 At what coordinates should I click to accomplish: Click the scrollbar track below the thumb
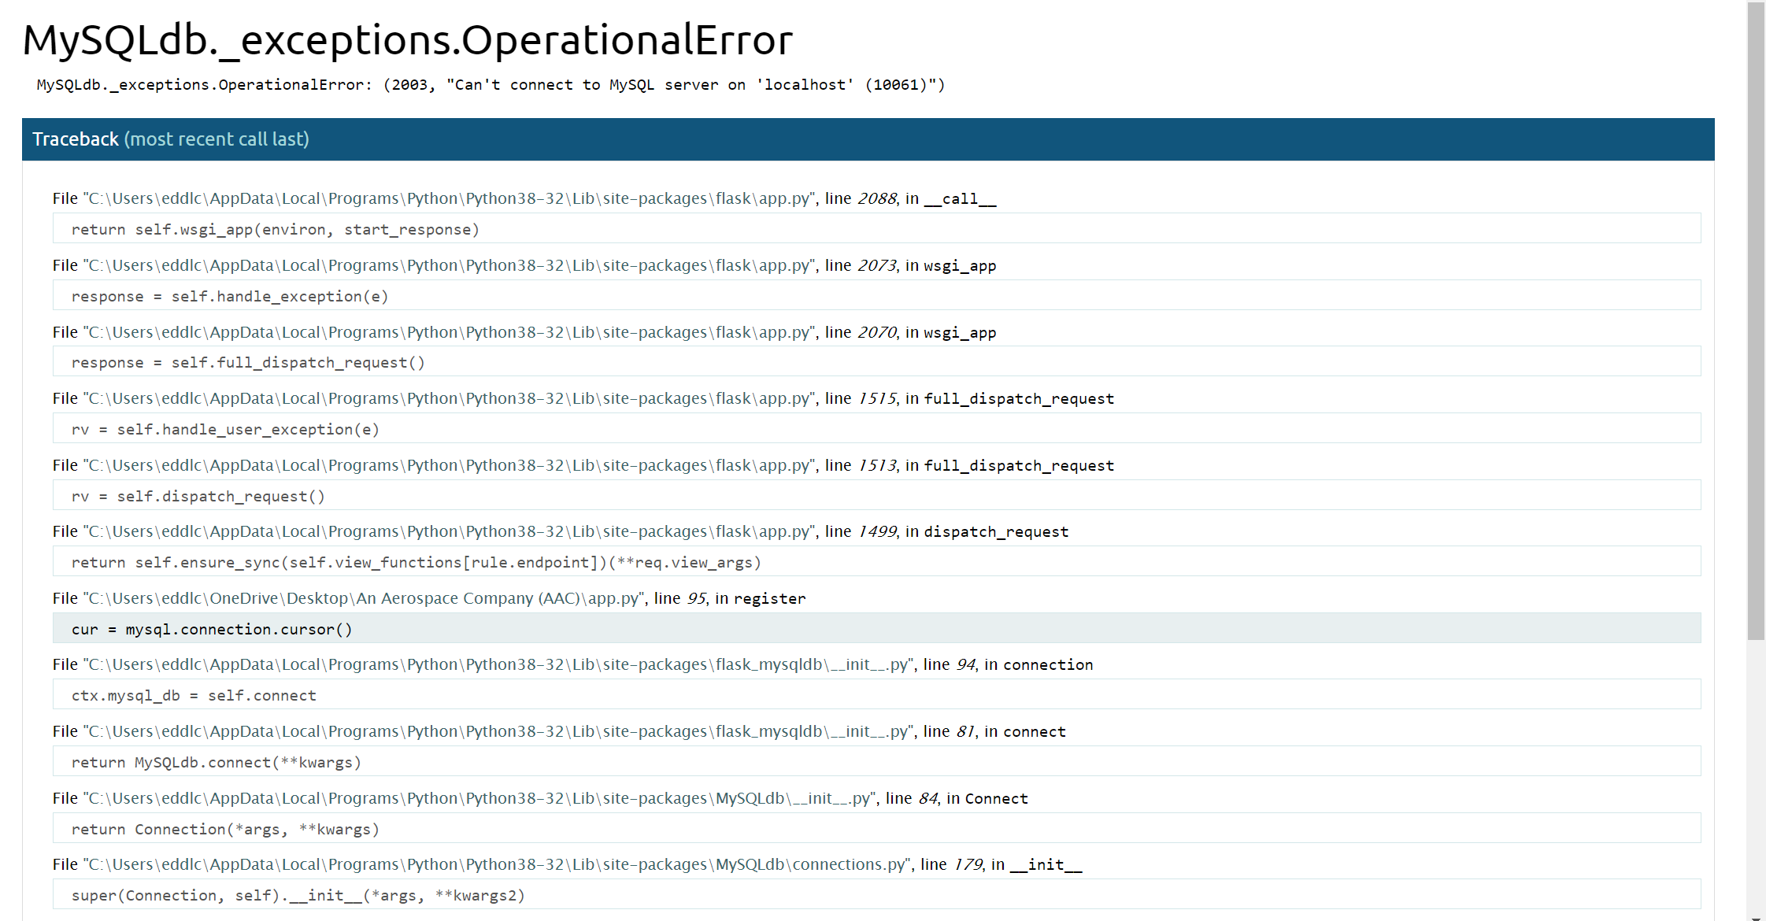click(x=1756, y=775)
